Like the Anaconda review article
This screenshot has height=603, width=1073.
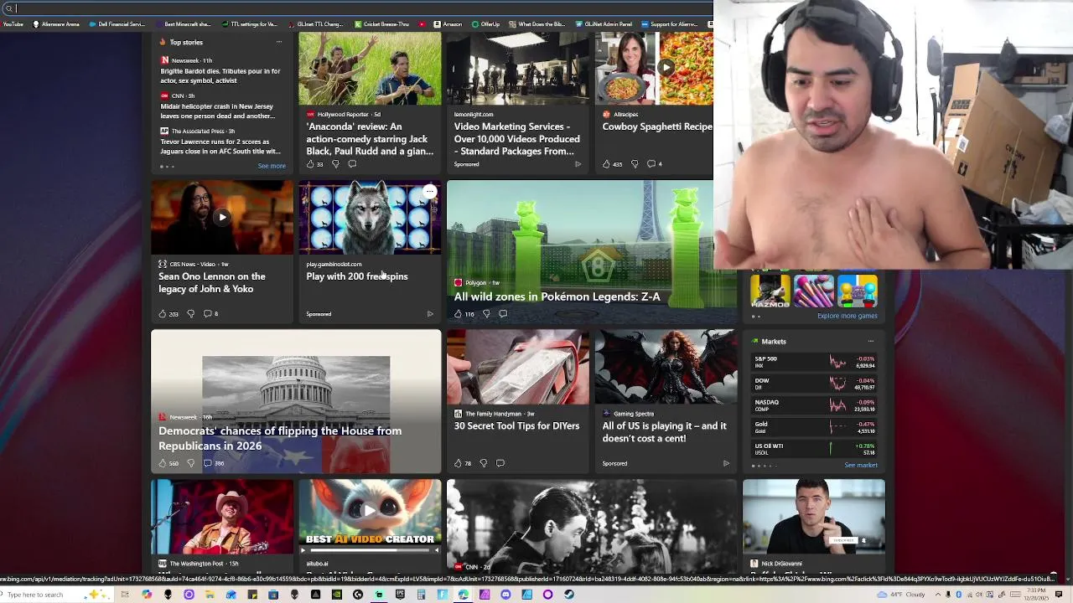(310, 164)
